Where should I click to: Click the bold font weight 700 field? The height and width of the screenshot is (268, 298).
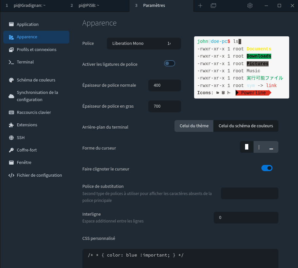click(x=164, y=106)
